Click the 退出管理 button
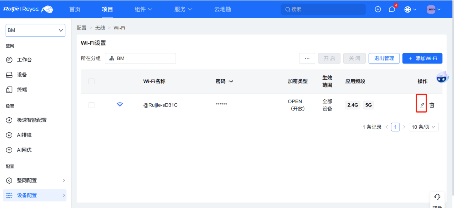The height and width of the screenshot is (208, 454). coord(384,58)
